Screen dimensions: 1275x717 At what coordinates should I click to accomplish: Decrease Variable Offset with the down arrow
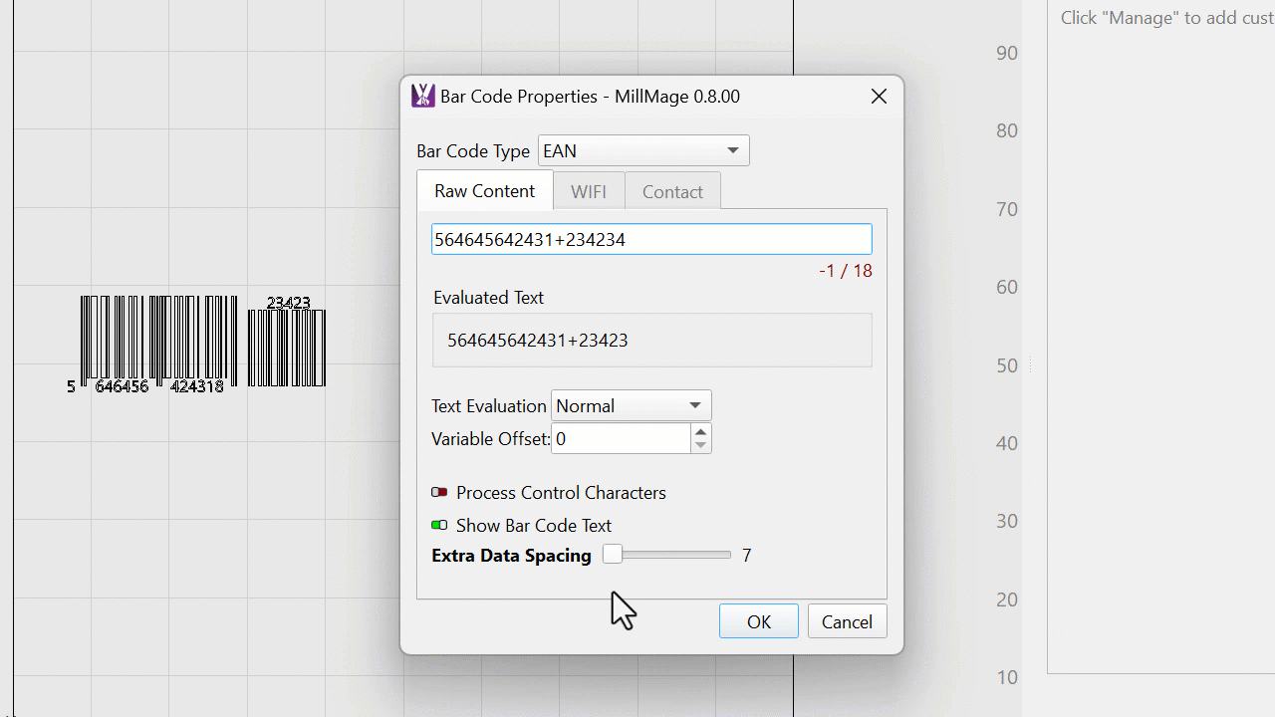click(x=701, y=445)
